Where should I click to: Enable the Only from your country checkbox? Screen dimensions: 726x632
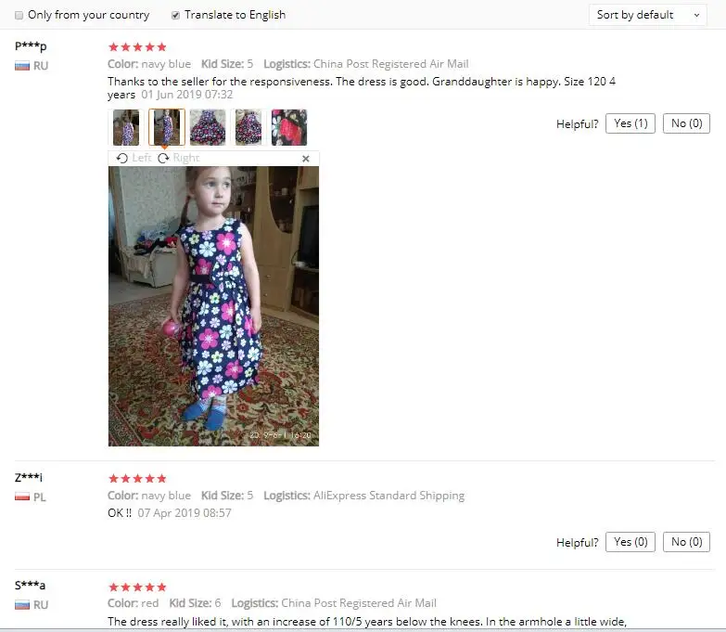[19, 15]
